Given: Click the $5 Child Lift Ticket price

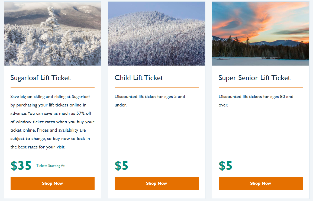Looking at the screenshot, I should [x=121, y=166].
